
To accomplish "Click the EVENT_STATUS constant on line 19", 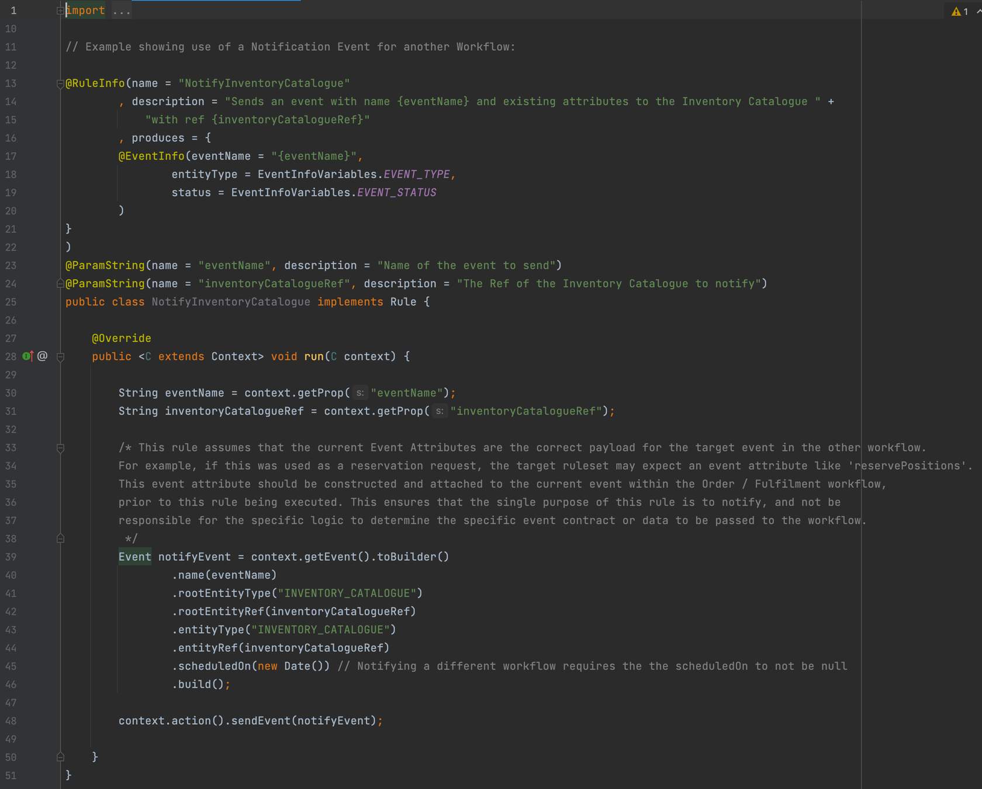I will [x=396, y=193].
